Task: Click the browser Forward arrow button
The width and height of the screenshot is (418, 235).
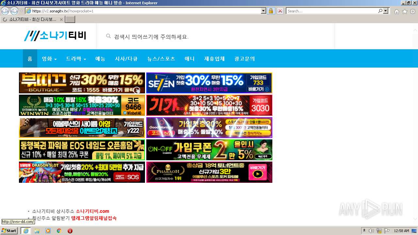Action: pyautogui.click(x=14, y=11)
